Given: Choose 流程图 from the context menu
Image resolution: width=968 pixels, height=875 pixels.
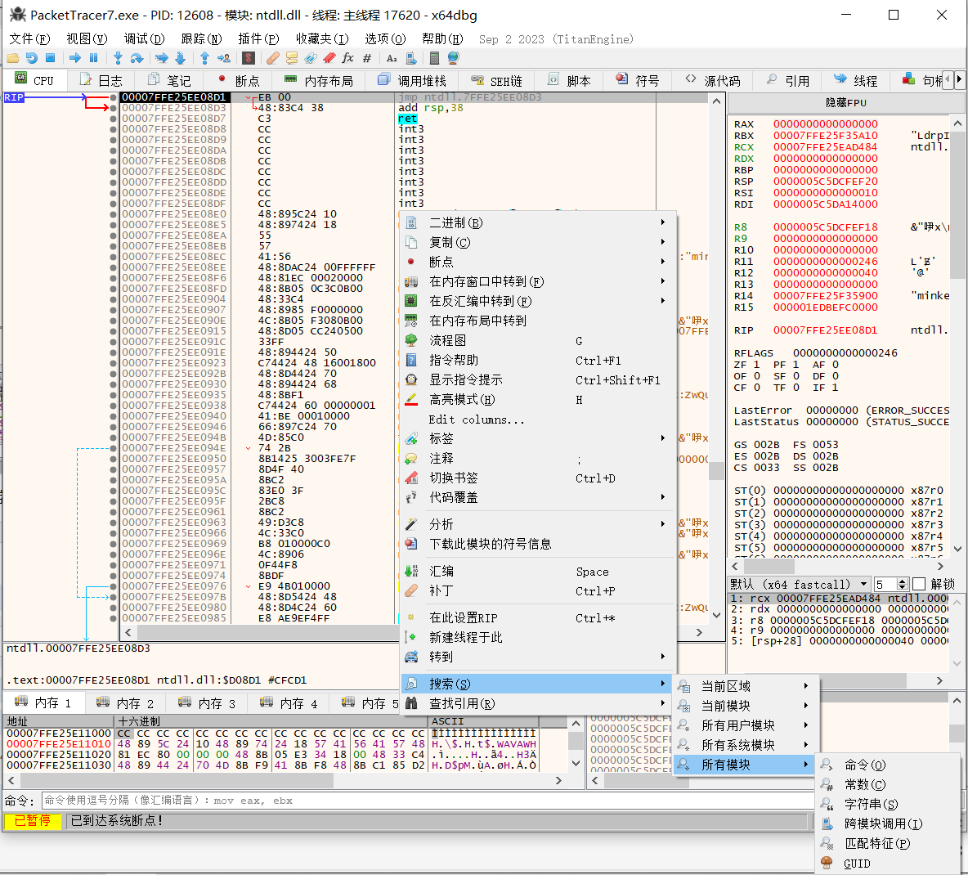Looking at the screenshot, I should (538, 340).
